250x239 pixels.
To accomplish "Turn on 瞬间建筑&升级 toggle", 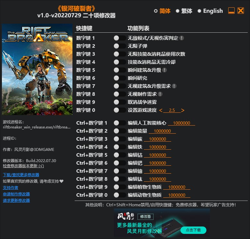I will (x=120, y=70).
